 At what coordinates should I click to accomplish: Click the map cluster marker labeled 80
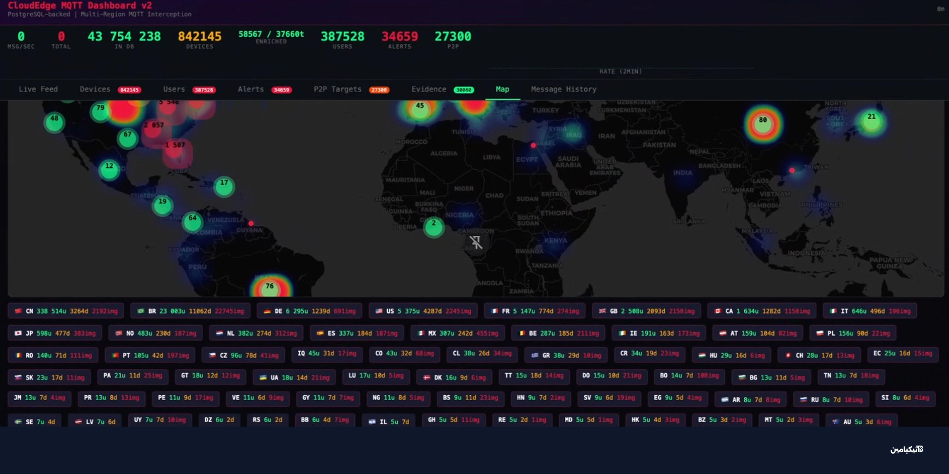tap(763, 124)
